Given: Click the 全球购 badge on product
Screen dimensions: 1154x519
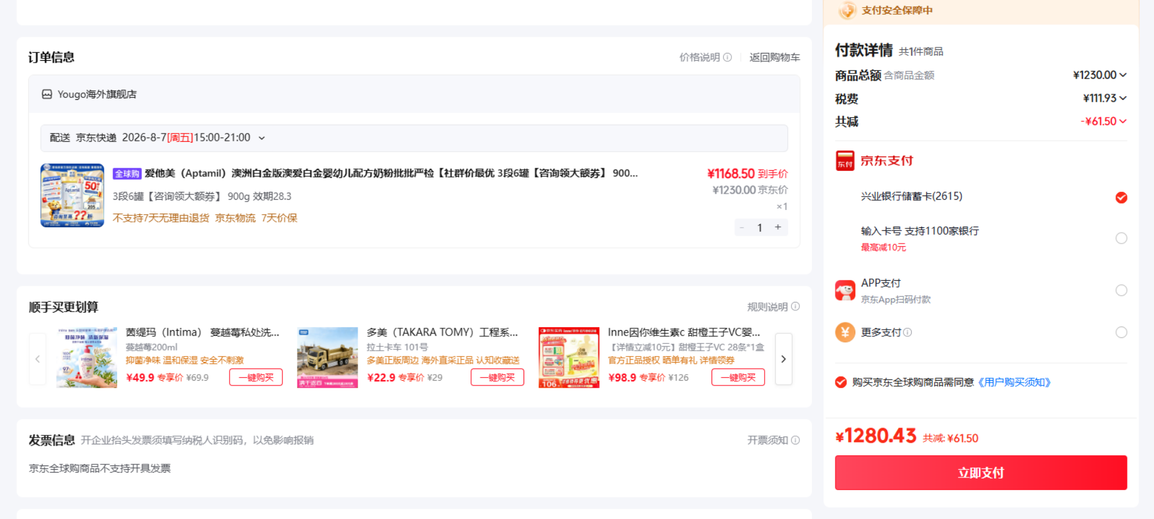Looking at the screenshot, I should tap(127, 174).
